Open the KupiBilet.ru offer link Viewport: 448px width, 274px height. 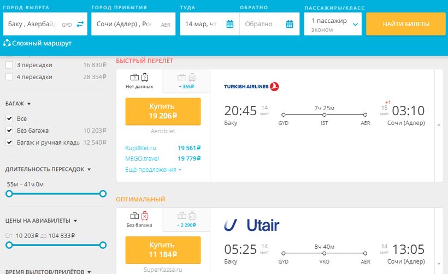pyautogui.click(x=140, y=148)
